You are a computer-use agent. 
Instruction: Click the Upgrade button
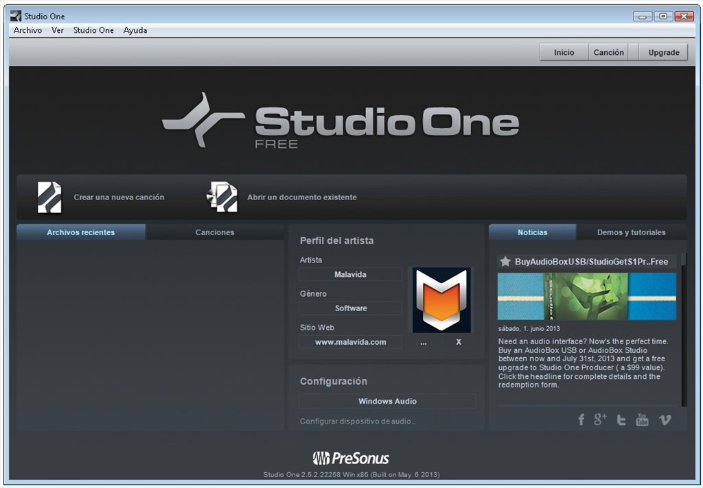(664, 52)
